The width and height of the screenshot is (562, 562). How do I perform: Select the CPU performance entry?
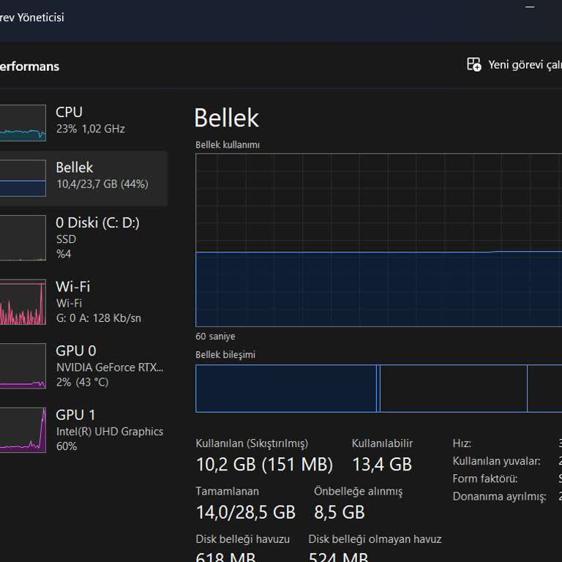point(83,123)
